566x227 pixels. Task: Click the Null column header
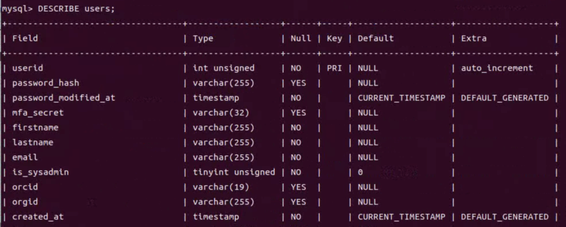click(x=301, y=38)
